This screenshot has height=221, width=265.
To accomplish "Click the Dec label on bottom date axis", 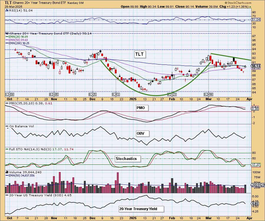I will point(93,218).
